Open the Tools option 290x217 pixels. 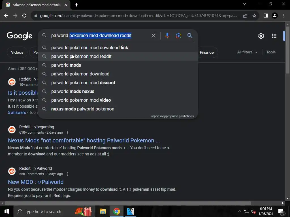pyautogui.click(x=271, y=52)
